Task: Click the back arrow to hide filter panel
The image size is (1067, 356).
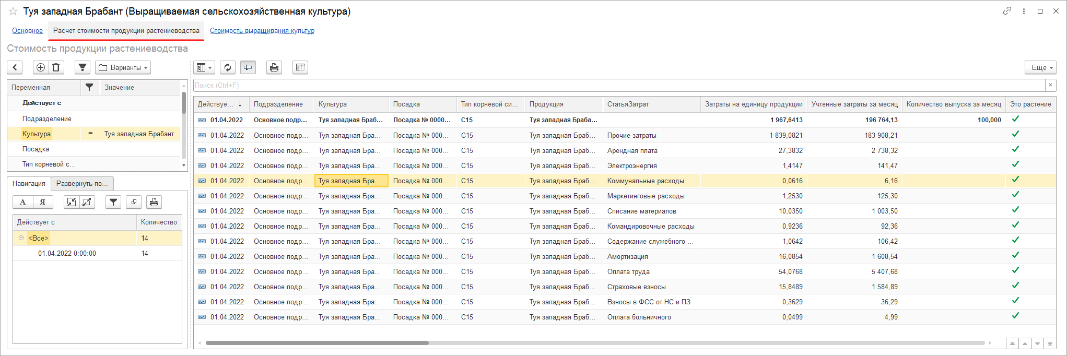Action: click(15, 67)
